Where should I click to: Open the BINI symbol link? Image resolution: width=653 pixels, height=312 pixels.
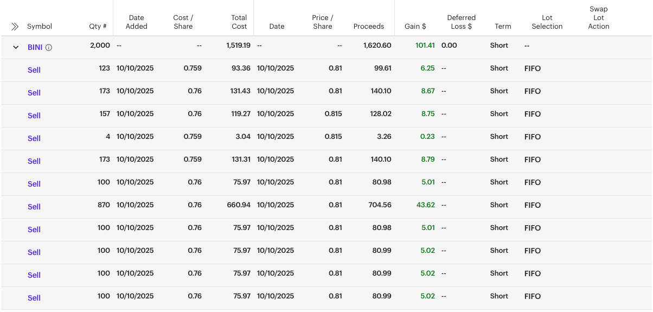35,47
